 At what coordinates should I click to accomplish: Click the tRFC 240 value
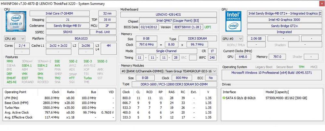coord(212,57)
